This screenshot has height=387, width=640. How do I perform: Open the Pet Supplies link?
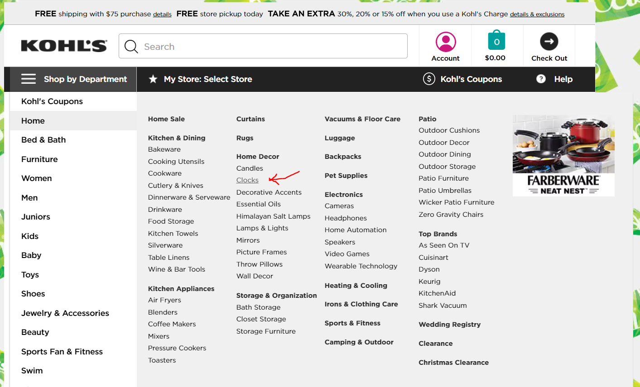346,176
